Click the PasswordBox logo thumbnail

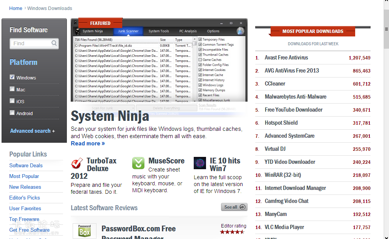(84, 231)
